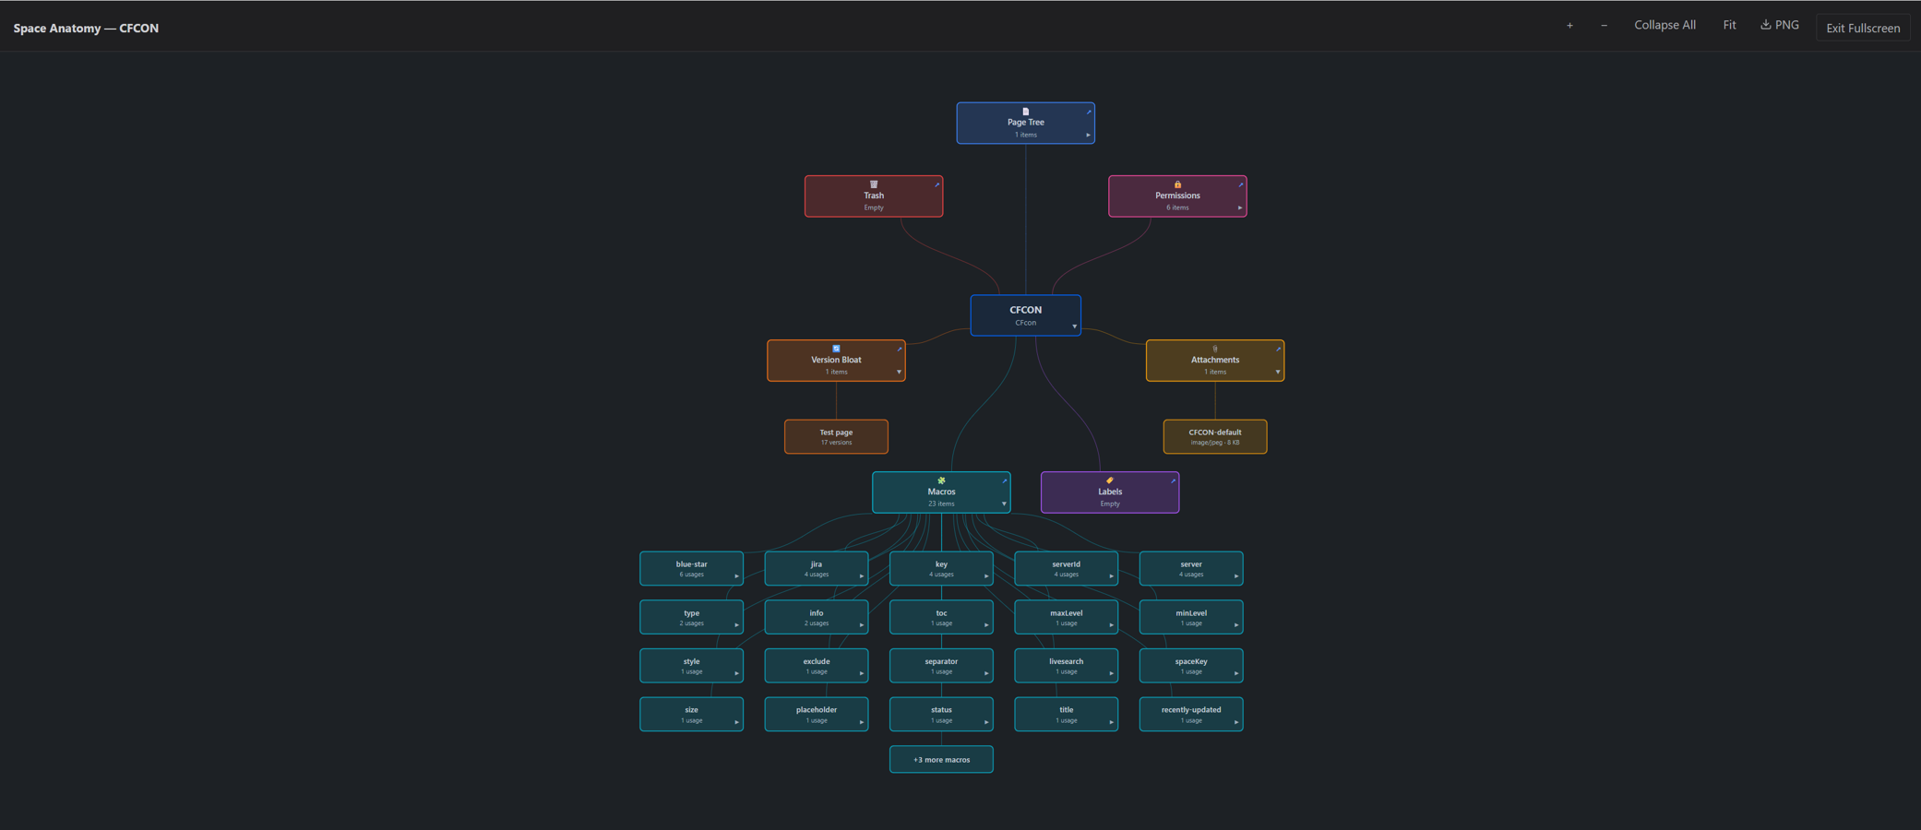Expand the info macro arrow
The height and width of the screenshot is (830, 1921).
click(862, 625)
